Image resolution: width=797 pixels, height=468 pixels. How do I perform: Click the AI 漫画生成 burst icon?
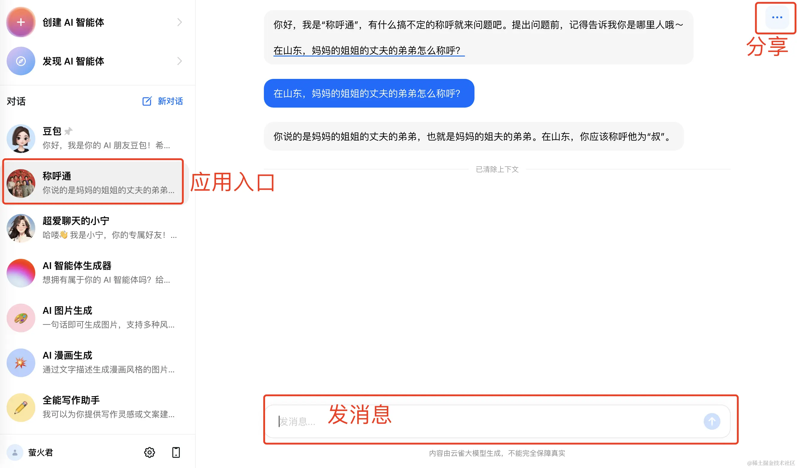(21, 363)
